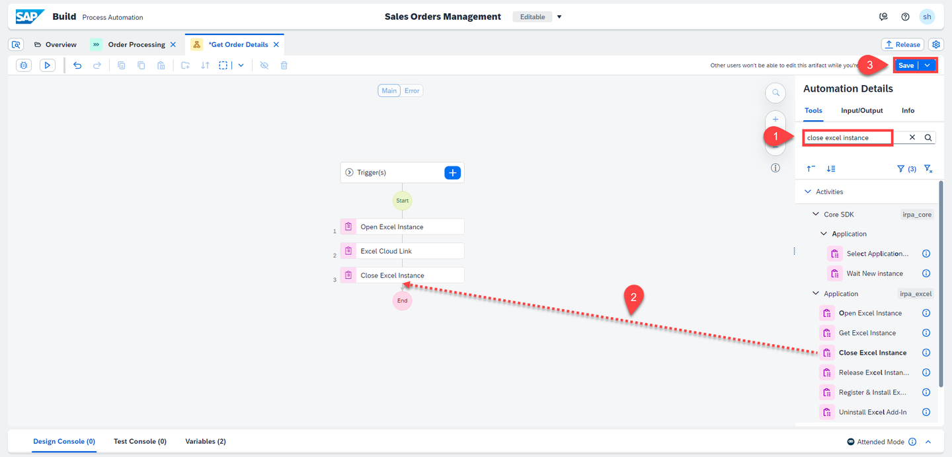The image size is (952, 457).
Task: Expand the bottom console panel chevron
Action: coord(928,442)
